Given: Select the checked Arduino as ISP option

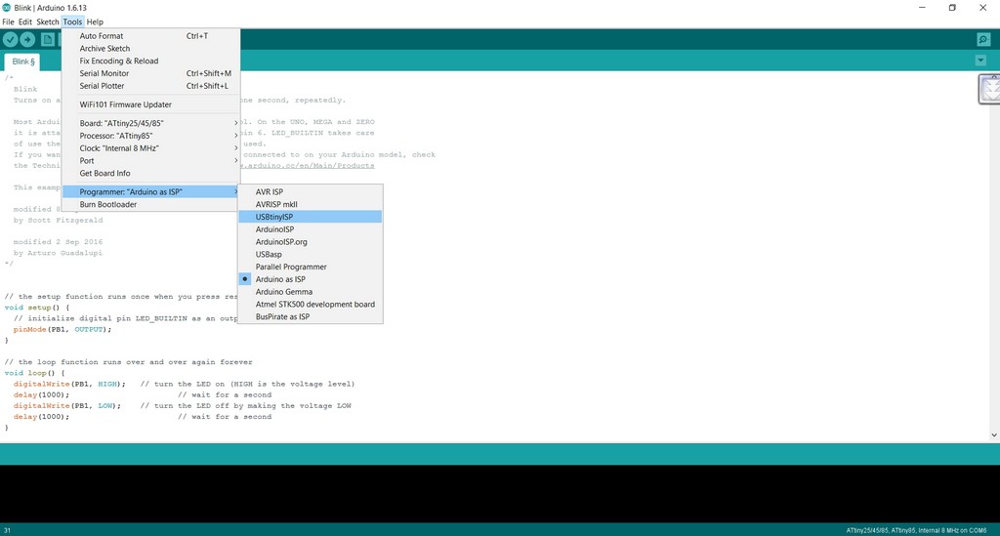Looking at the screenshot, I should point(310,279).
